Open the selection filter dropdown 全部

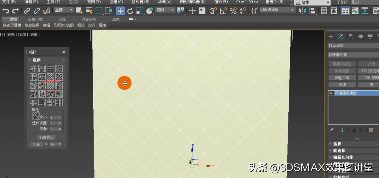[x=64, y=10]
